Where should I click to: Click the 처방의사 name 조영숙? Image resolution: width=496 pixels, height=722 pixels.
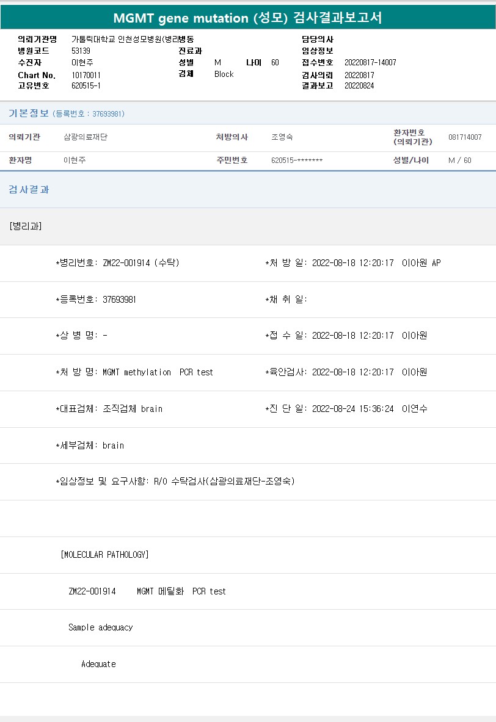coord(282,137)
